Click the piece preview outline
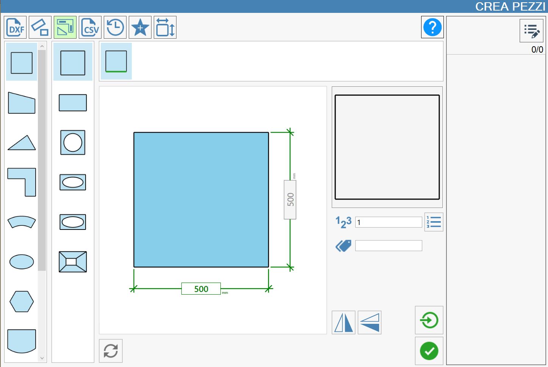 387,147
